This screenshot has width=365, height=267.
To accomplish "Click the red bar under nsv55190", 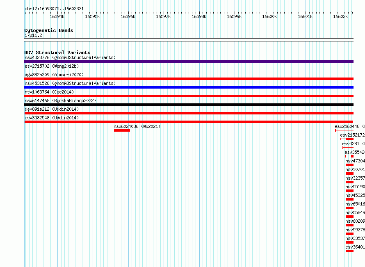I will click(x=350, y=191).
